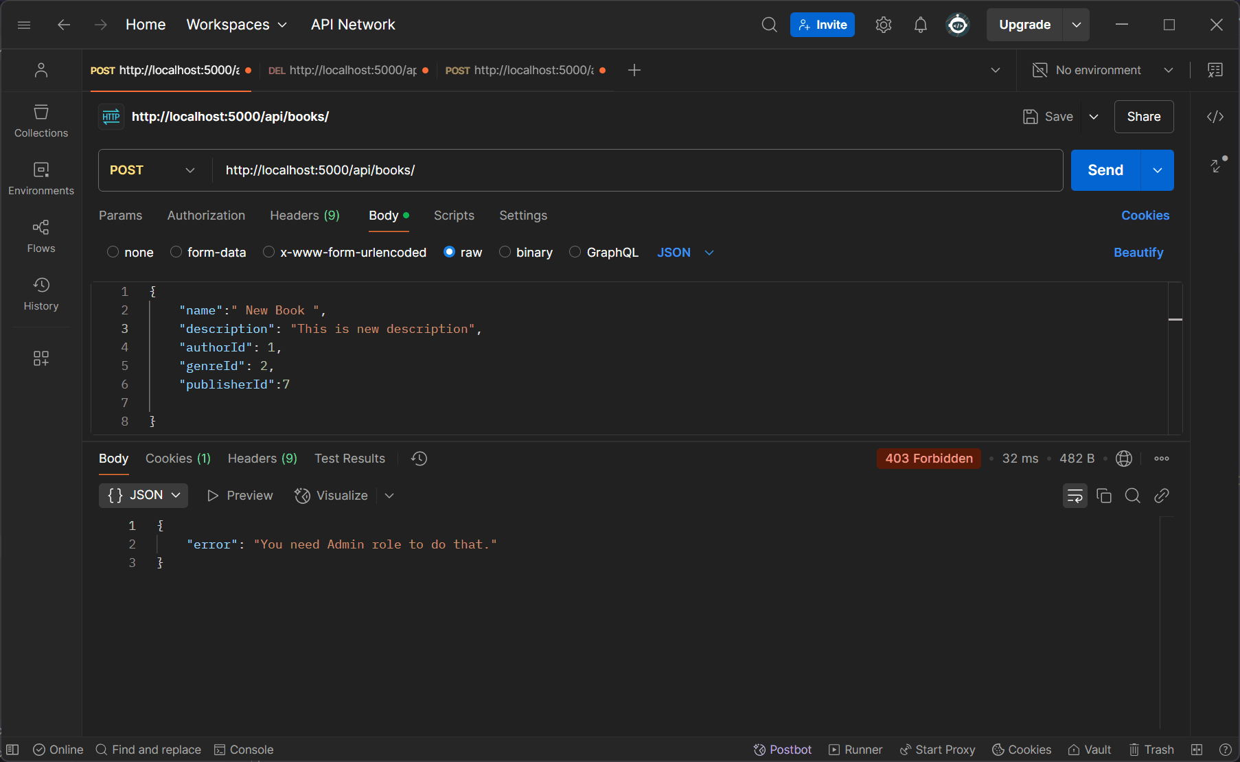1240x762 pixels.
Task: Open the response more options ellipsis
Action: point(1162,459)
